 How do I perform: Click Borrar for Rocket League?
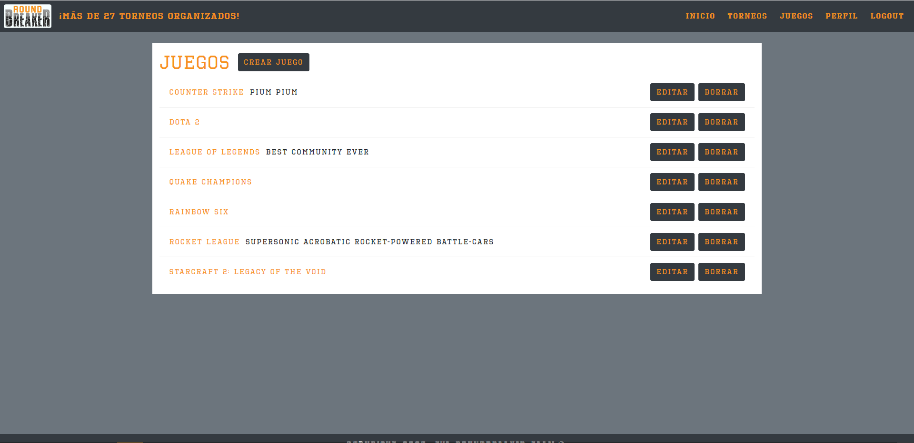722,242
